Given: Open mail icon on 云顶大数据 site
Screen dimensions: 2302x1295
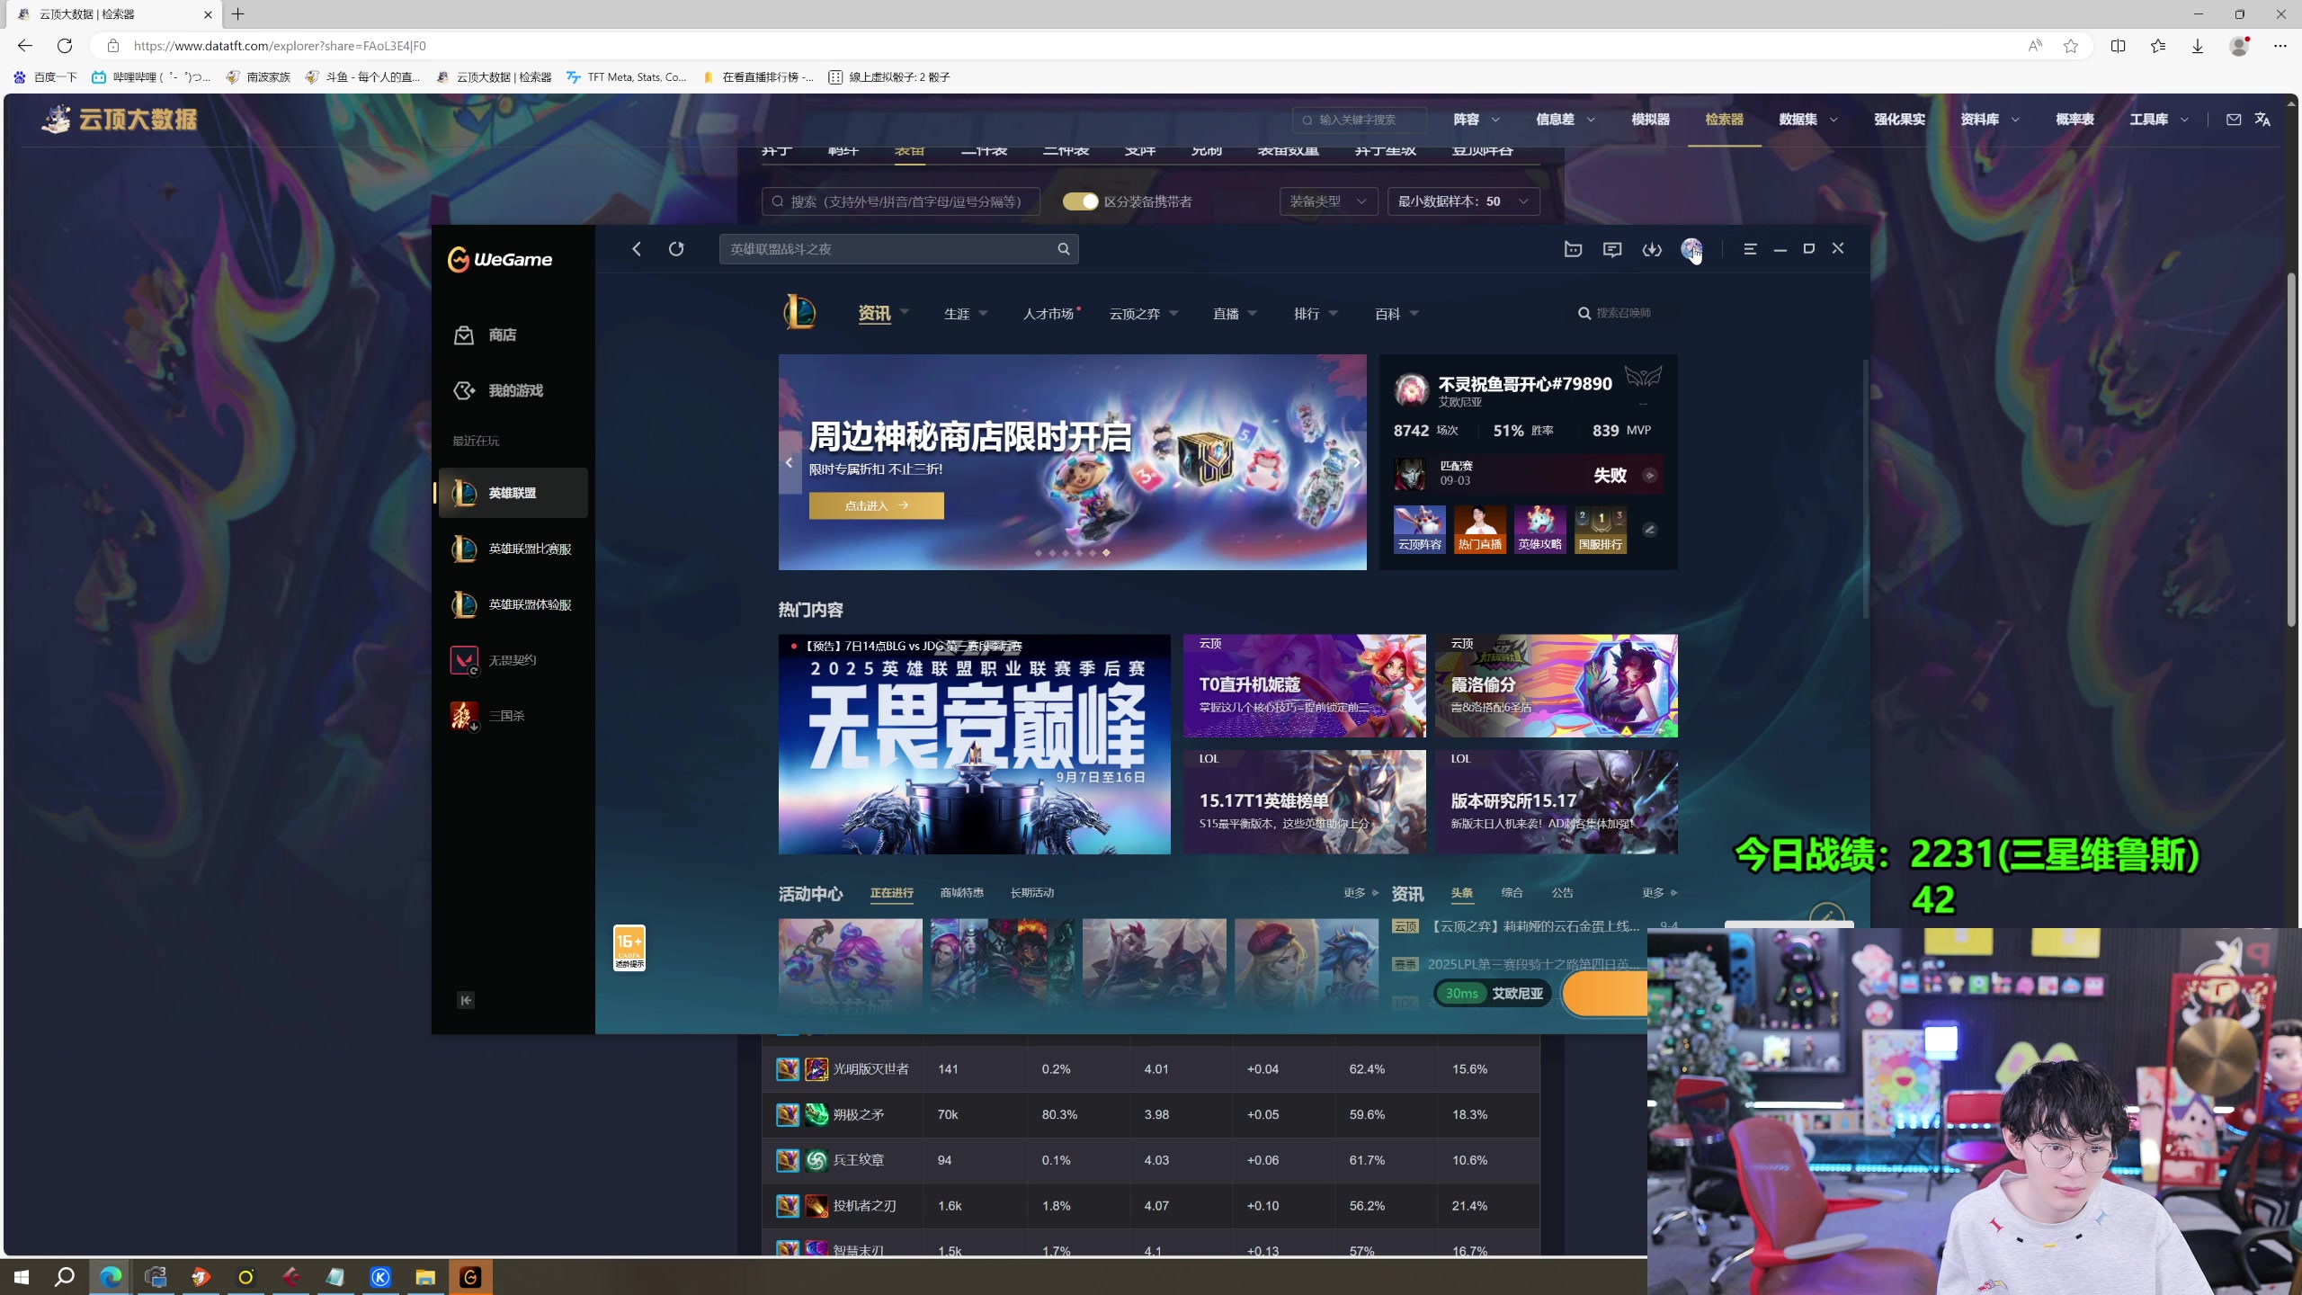Looking at the screenshot, I should 2234,119.
